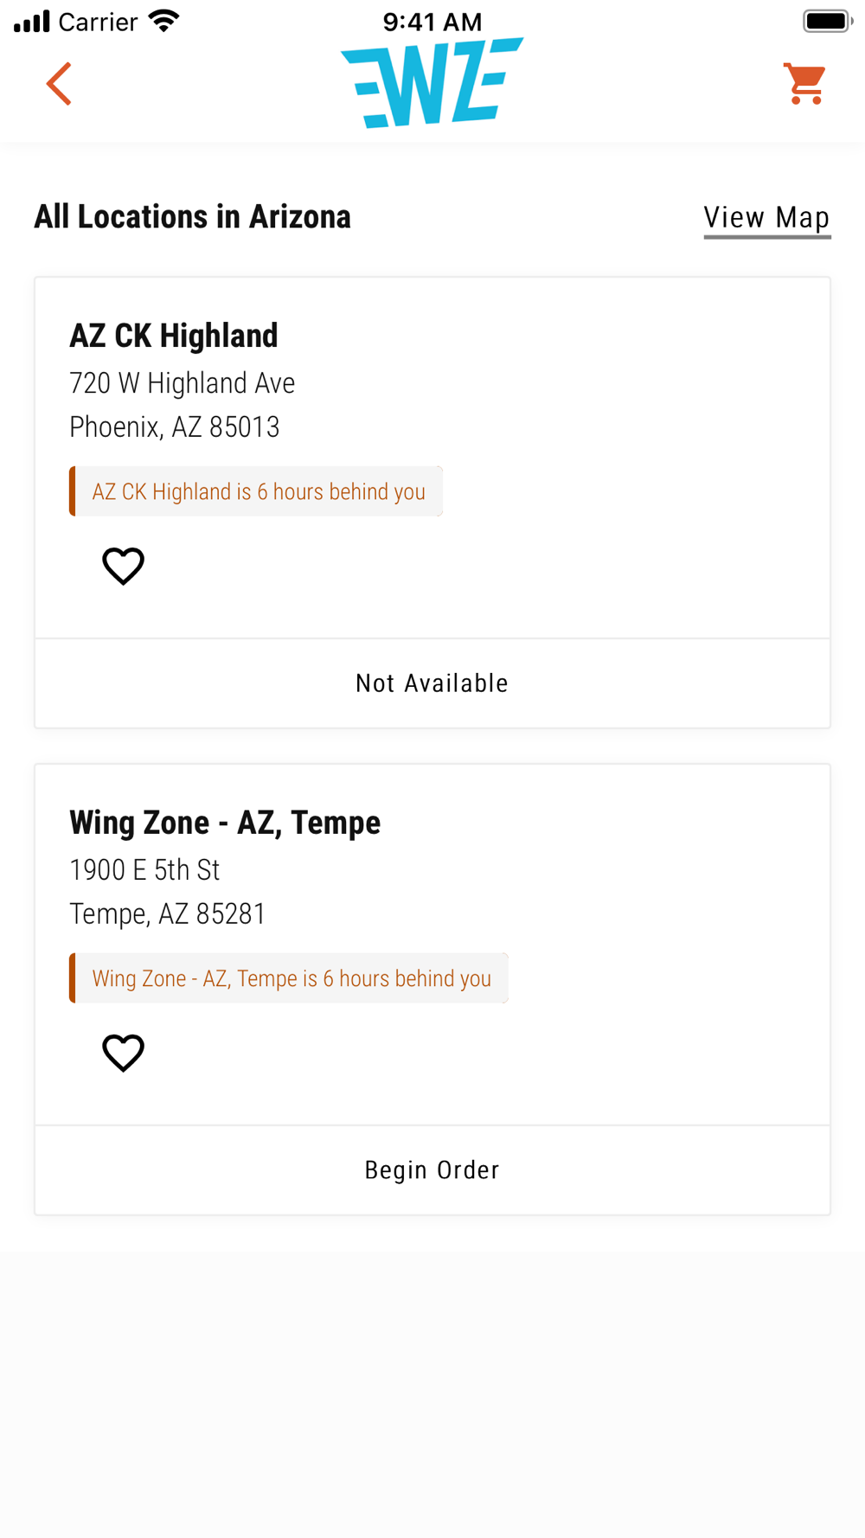Tap the battery status icon

(x=828, y=21)
